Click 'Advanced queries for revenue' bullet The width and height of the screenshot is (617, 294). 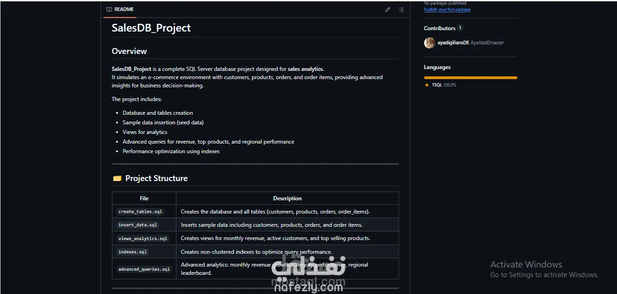208,142
